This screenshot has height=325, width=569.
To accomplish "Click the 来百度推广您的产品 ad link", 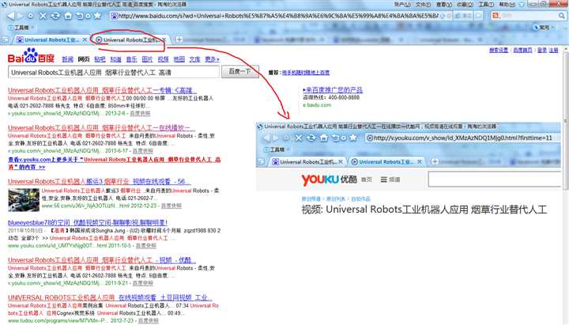I will tap(333, 90).
